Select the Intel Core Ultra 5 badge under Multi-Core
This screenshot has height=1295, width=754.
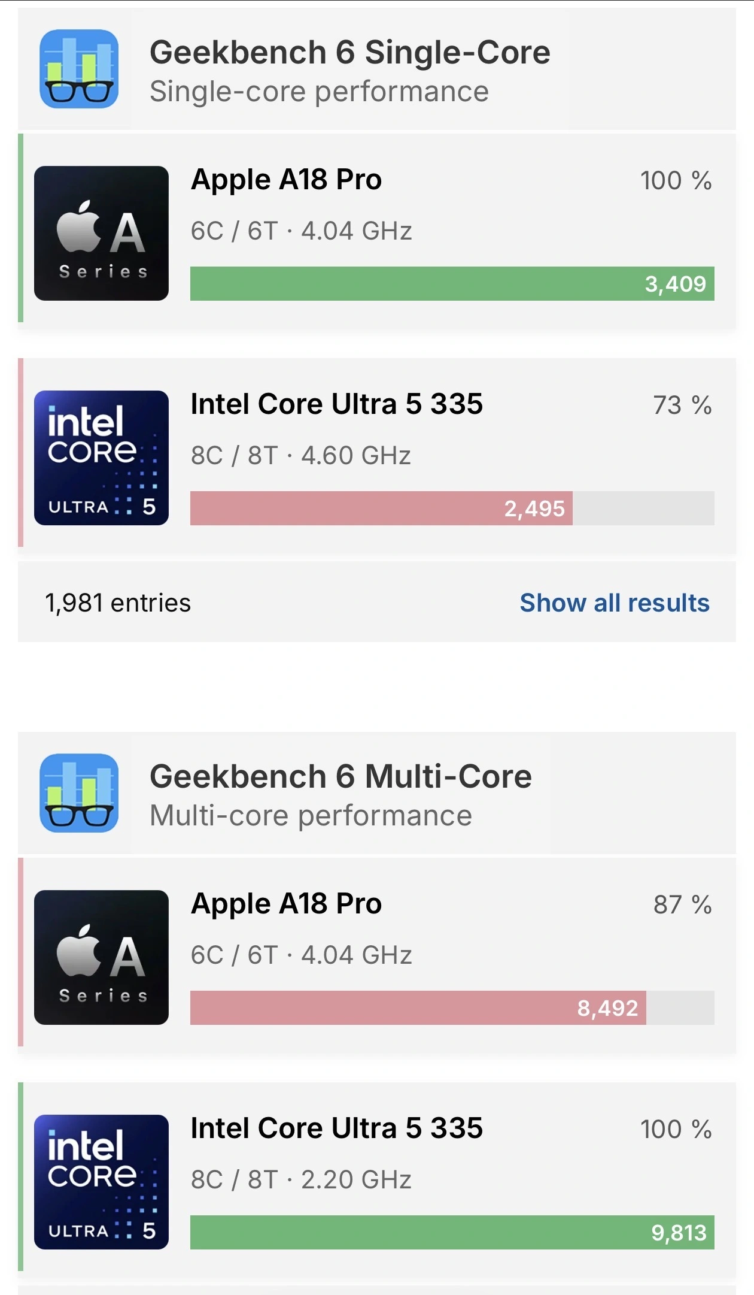click(101, 1182)
